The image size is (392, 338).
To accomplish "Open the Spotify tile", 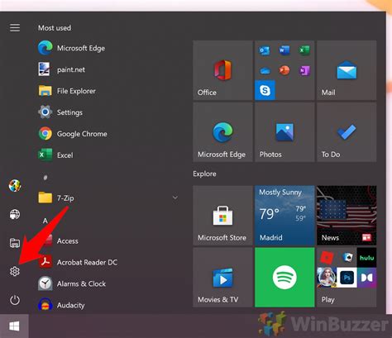I will click(284, 277).
